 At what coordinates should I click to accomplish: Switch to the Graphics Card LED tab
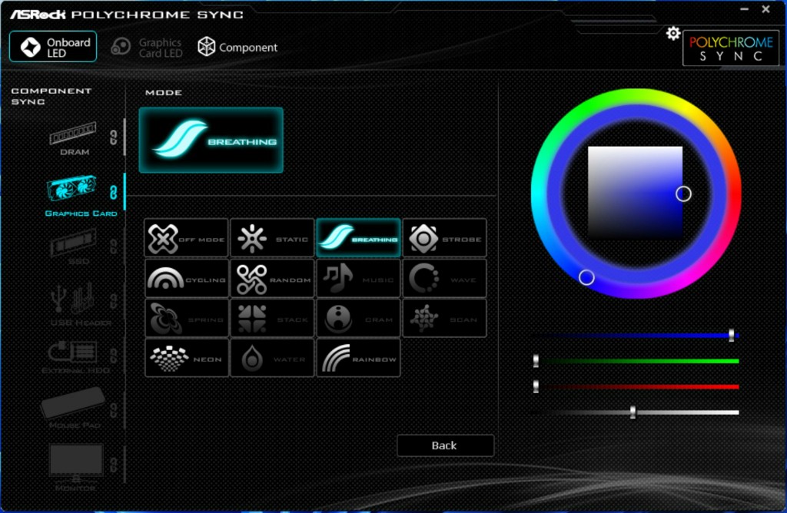[147, 48]
